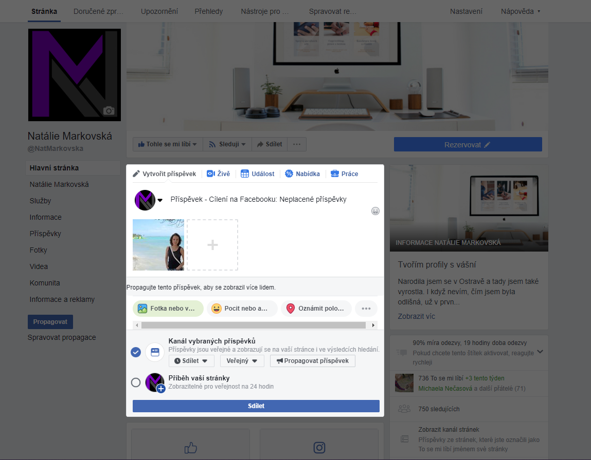Click the Nabídka percent badge icon
591x460 pixels.
(289, 174)
